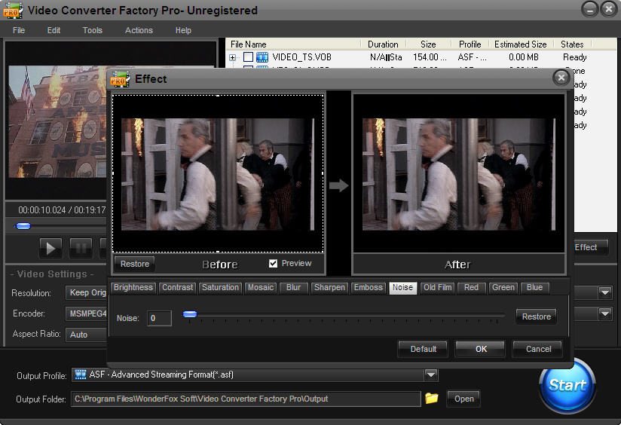Click the Estimated Size column header
621x425 pixels.
(x=521, y=44)
